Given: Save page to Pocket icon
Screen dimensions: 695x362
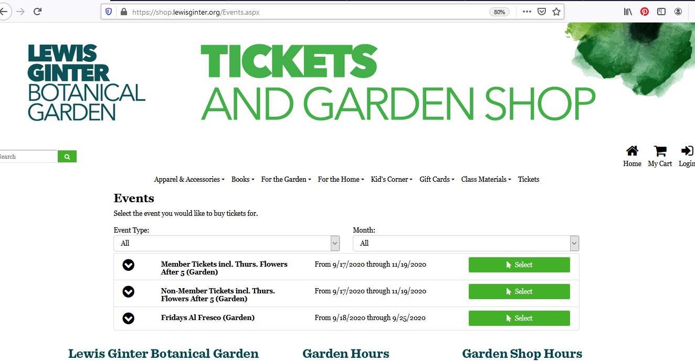Looking at the screenshot, I should [542, 12].
